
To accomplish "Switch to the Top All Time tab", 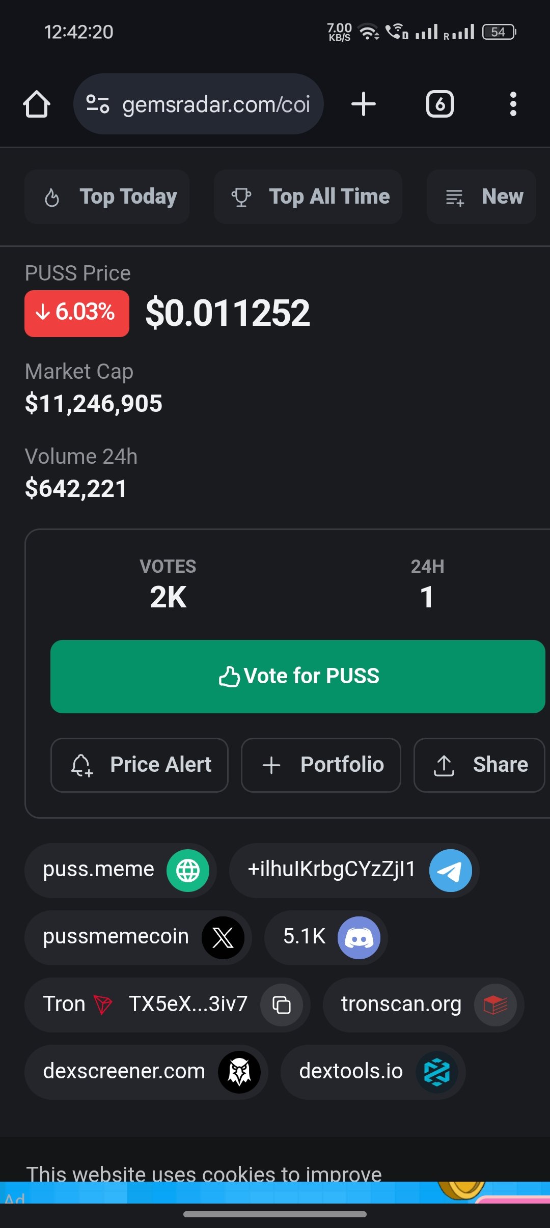I will pos(308,197).
